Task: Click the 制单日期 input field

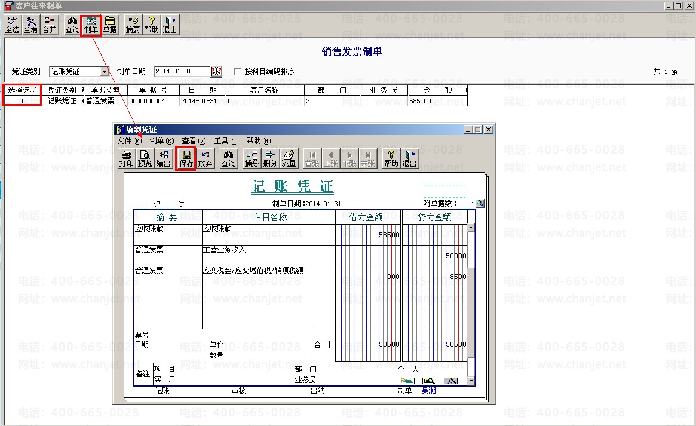Action: click(182, 72)
